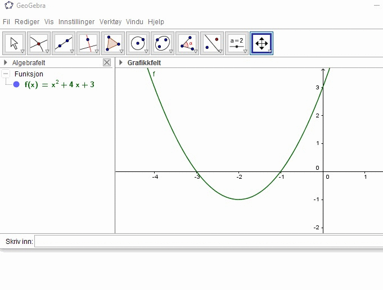Select the Angle tool
Viewport: 383px width, 290px height.
coord(187,43)
